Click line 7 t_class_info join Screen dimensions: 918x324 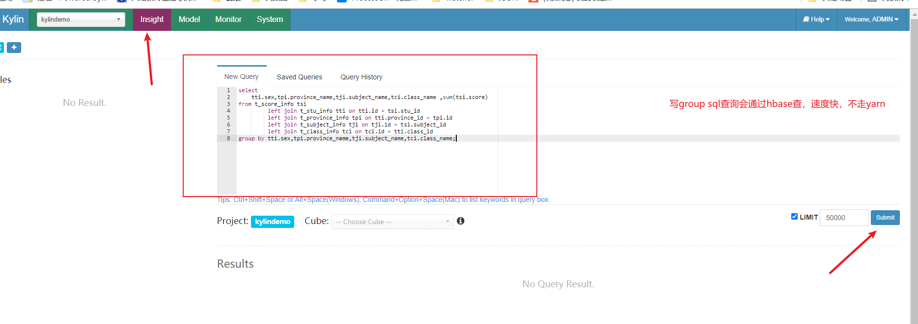pyautogui.click(x=350, y=131)
